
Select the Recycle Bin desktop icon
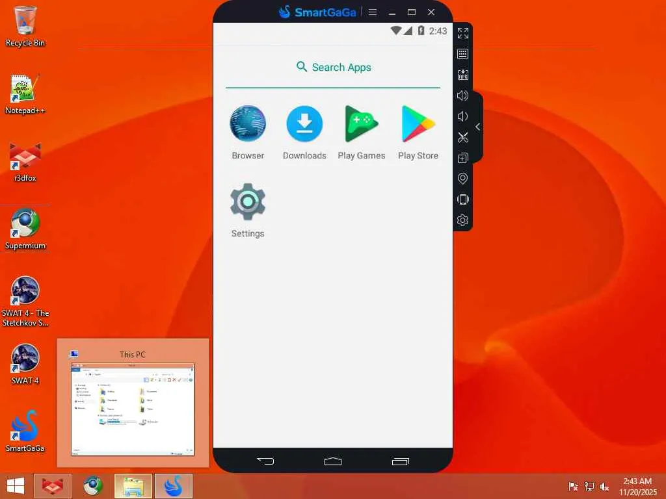click(x=25, y=26)
